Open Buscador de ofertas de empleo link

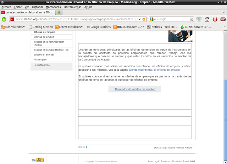tap(135, 89)
